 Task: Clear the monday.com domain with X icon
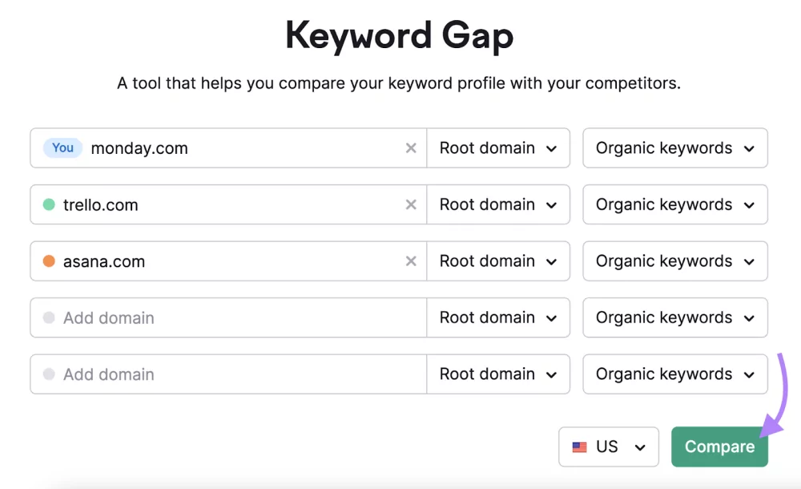(411, 148)
